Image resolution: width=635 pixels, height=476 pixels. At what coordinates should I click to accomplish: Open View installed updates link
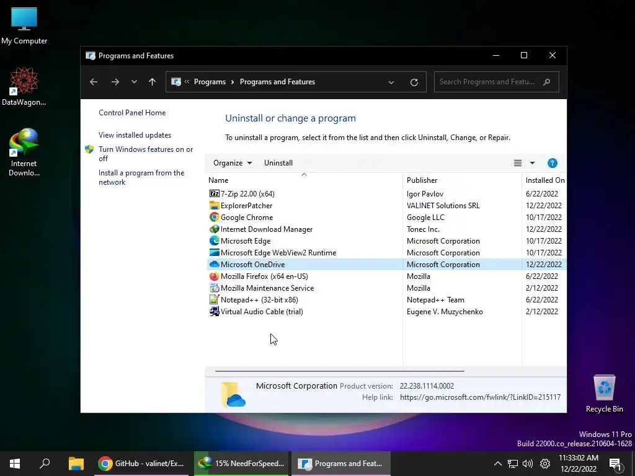(135, 134)
